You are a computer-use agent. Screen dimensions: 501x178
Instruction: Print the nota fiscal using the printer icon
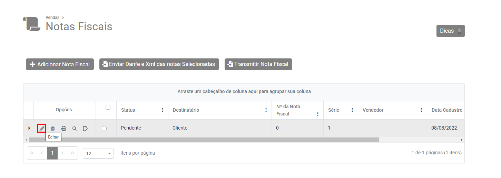tap(63, 128)
